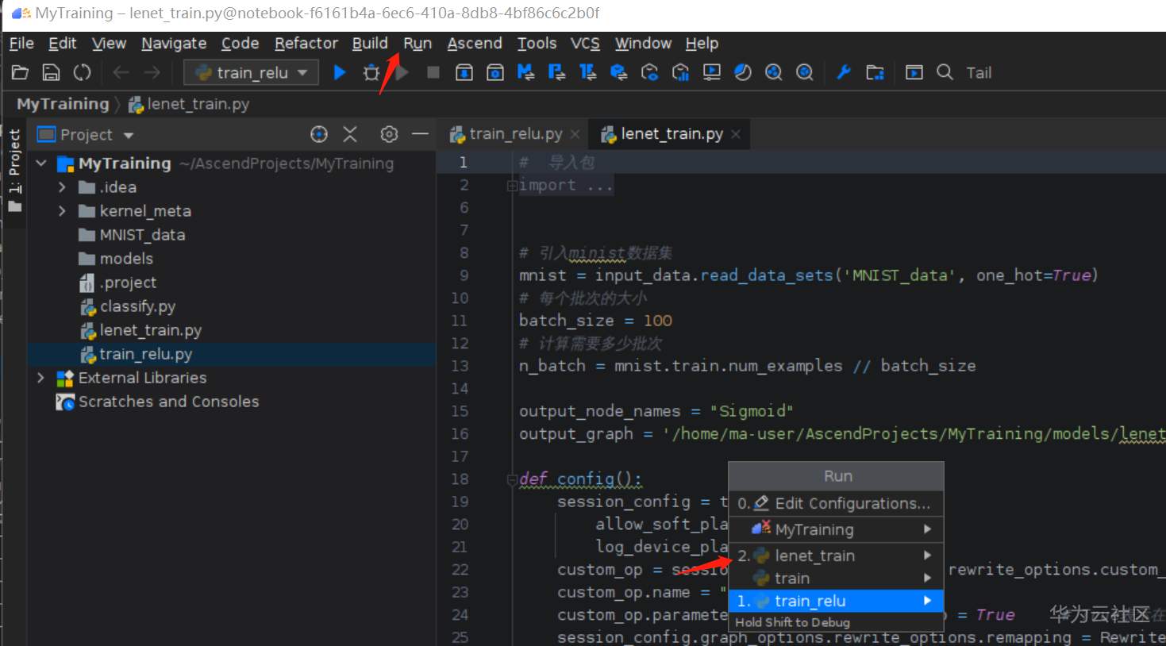
Task: Click the Synchronize refresh icon
Action: (82, 73)
